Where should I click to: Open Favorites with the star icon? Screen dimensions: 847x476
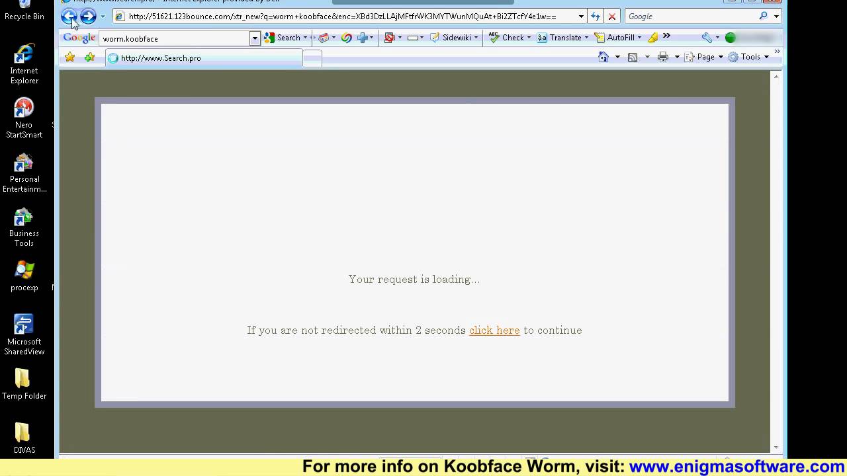point(69,58)
